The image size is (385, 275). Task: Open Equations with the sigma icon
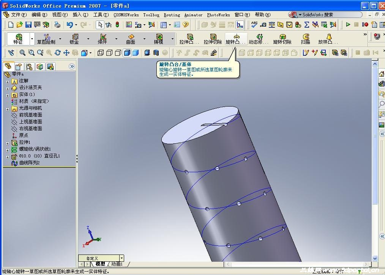(307, 25)
